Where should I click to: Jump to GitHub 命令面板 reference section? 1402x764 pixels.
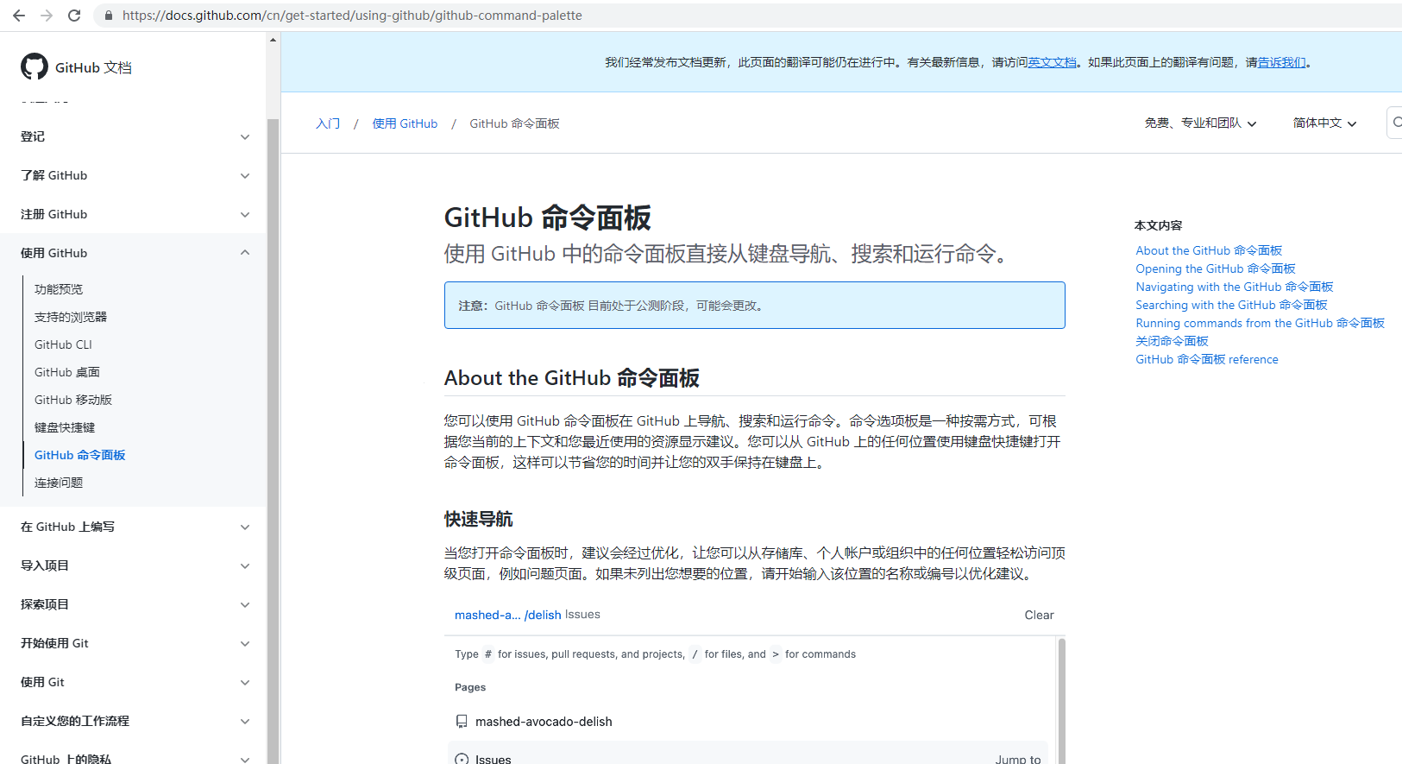click(x=1207, y=359)
